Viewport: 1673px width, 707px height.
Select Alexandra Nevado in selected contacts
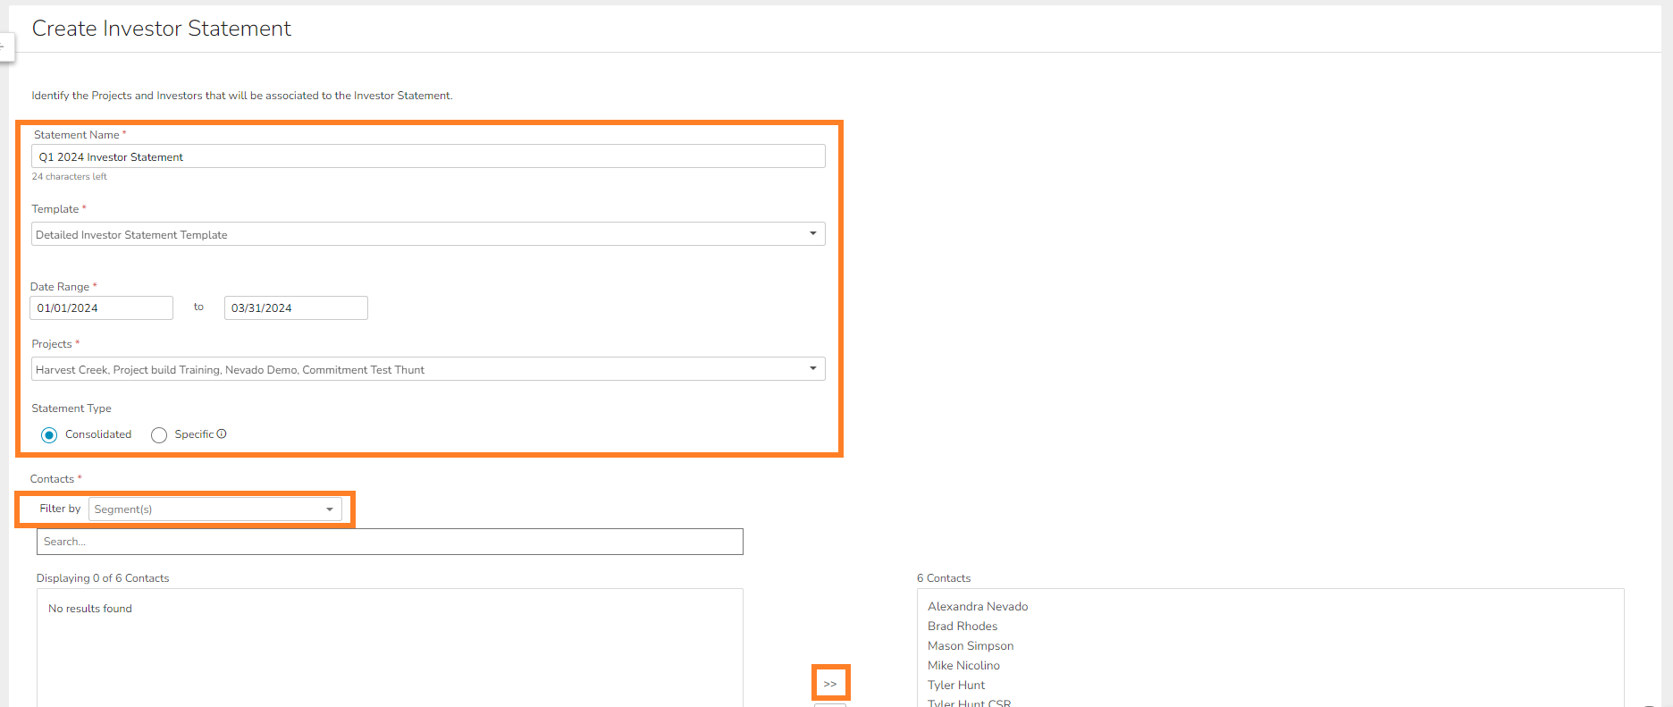978,607
